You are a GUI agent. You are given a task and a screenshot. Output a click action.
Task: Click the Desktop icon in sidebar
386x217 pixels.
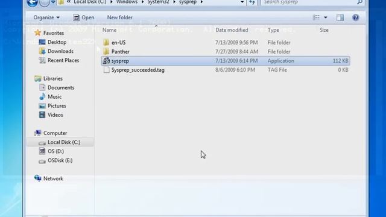tap(42, 42)
